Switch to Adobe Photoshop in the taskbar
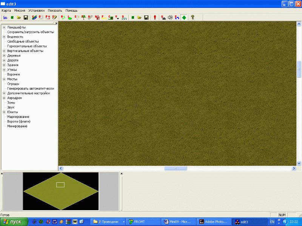The width and height of the screenshot is (302, 226). [214, 222]
